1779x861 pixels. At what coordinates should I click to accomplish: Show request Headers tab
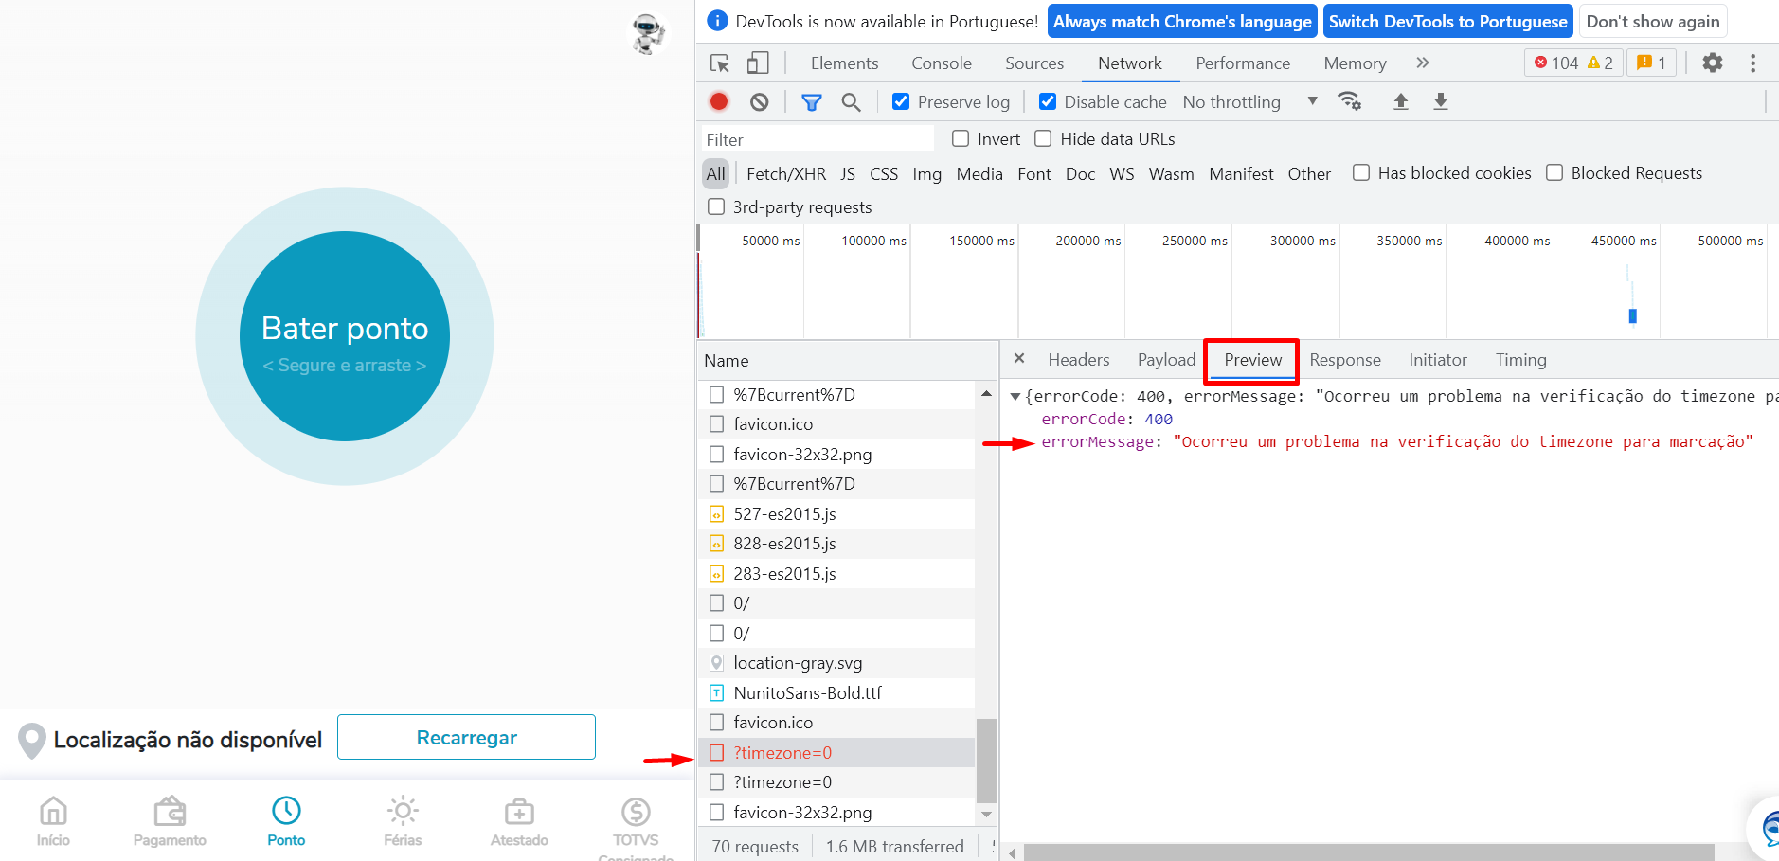pos(1078,360)
